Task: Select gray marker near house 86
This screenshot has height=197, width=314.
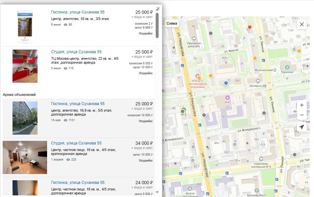Action: 235,144
